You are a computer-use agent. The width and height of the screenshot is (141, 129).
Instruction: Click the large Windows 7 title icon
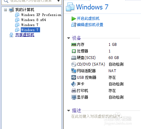pyautogui.click(x=70, y=7)
